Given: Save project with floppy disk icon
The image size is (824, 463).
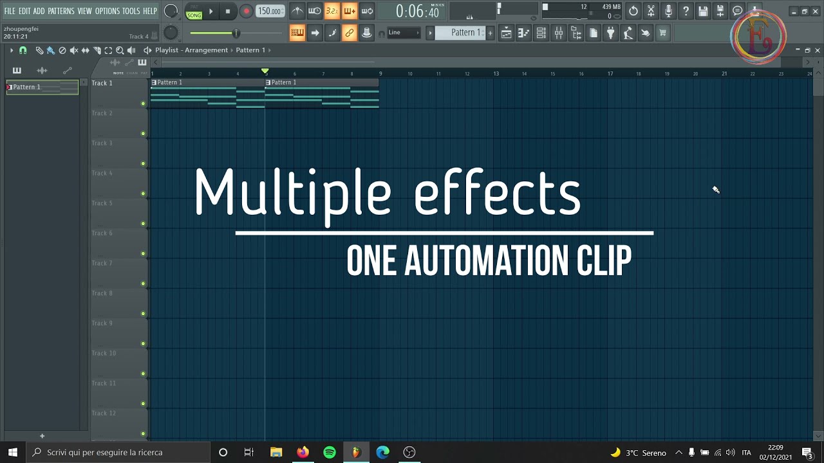Looking at the screenshot, I should click(703, 11).
